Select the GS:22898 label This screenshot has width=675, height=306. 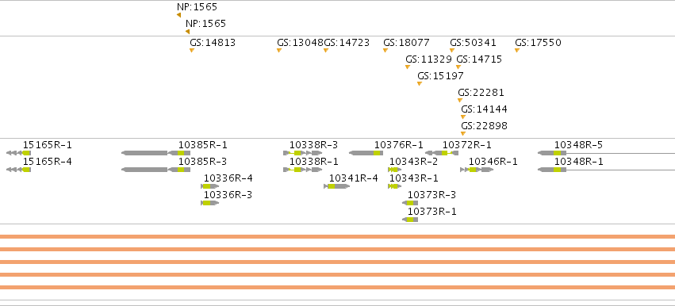click(x=485, y=126)
